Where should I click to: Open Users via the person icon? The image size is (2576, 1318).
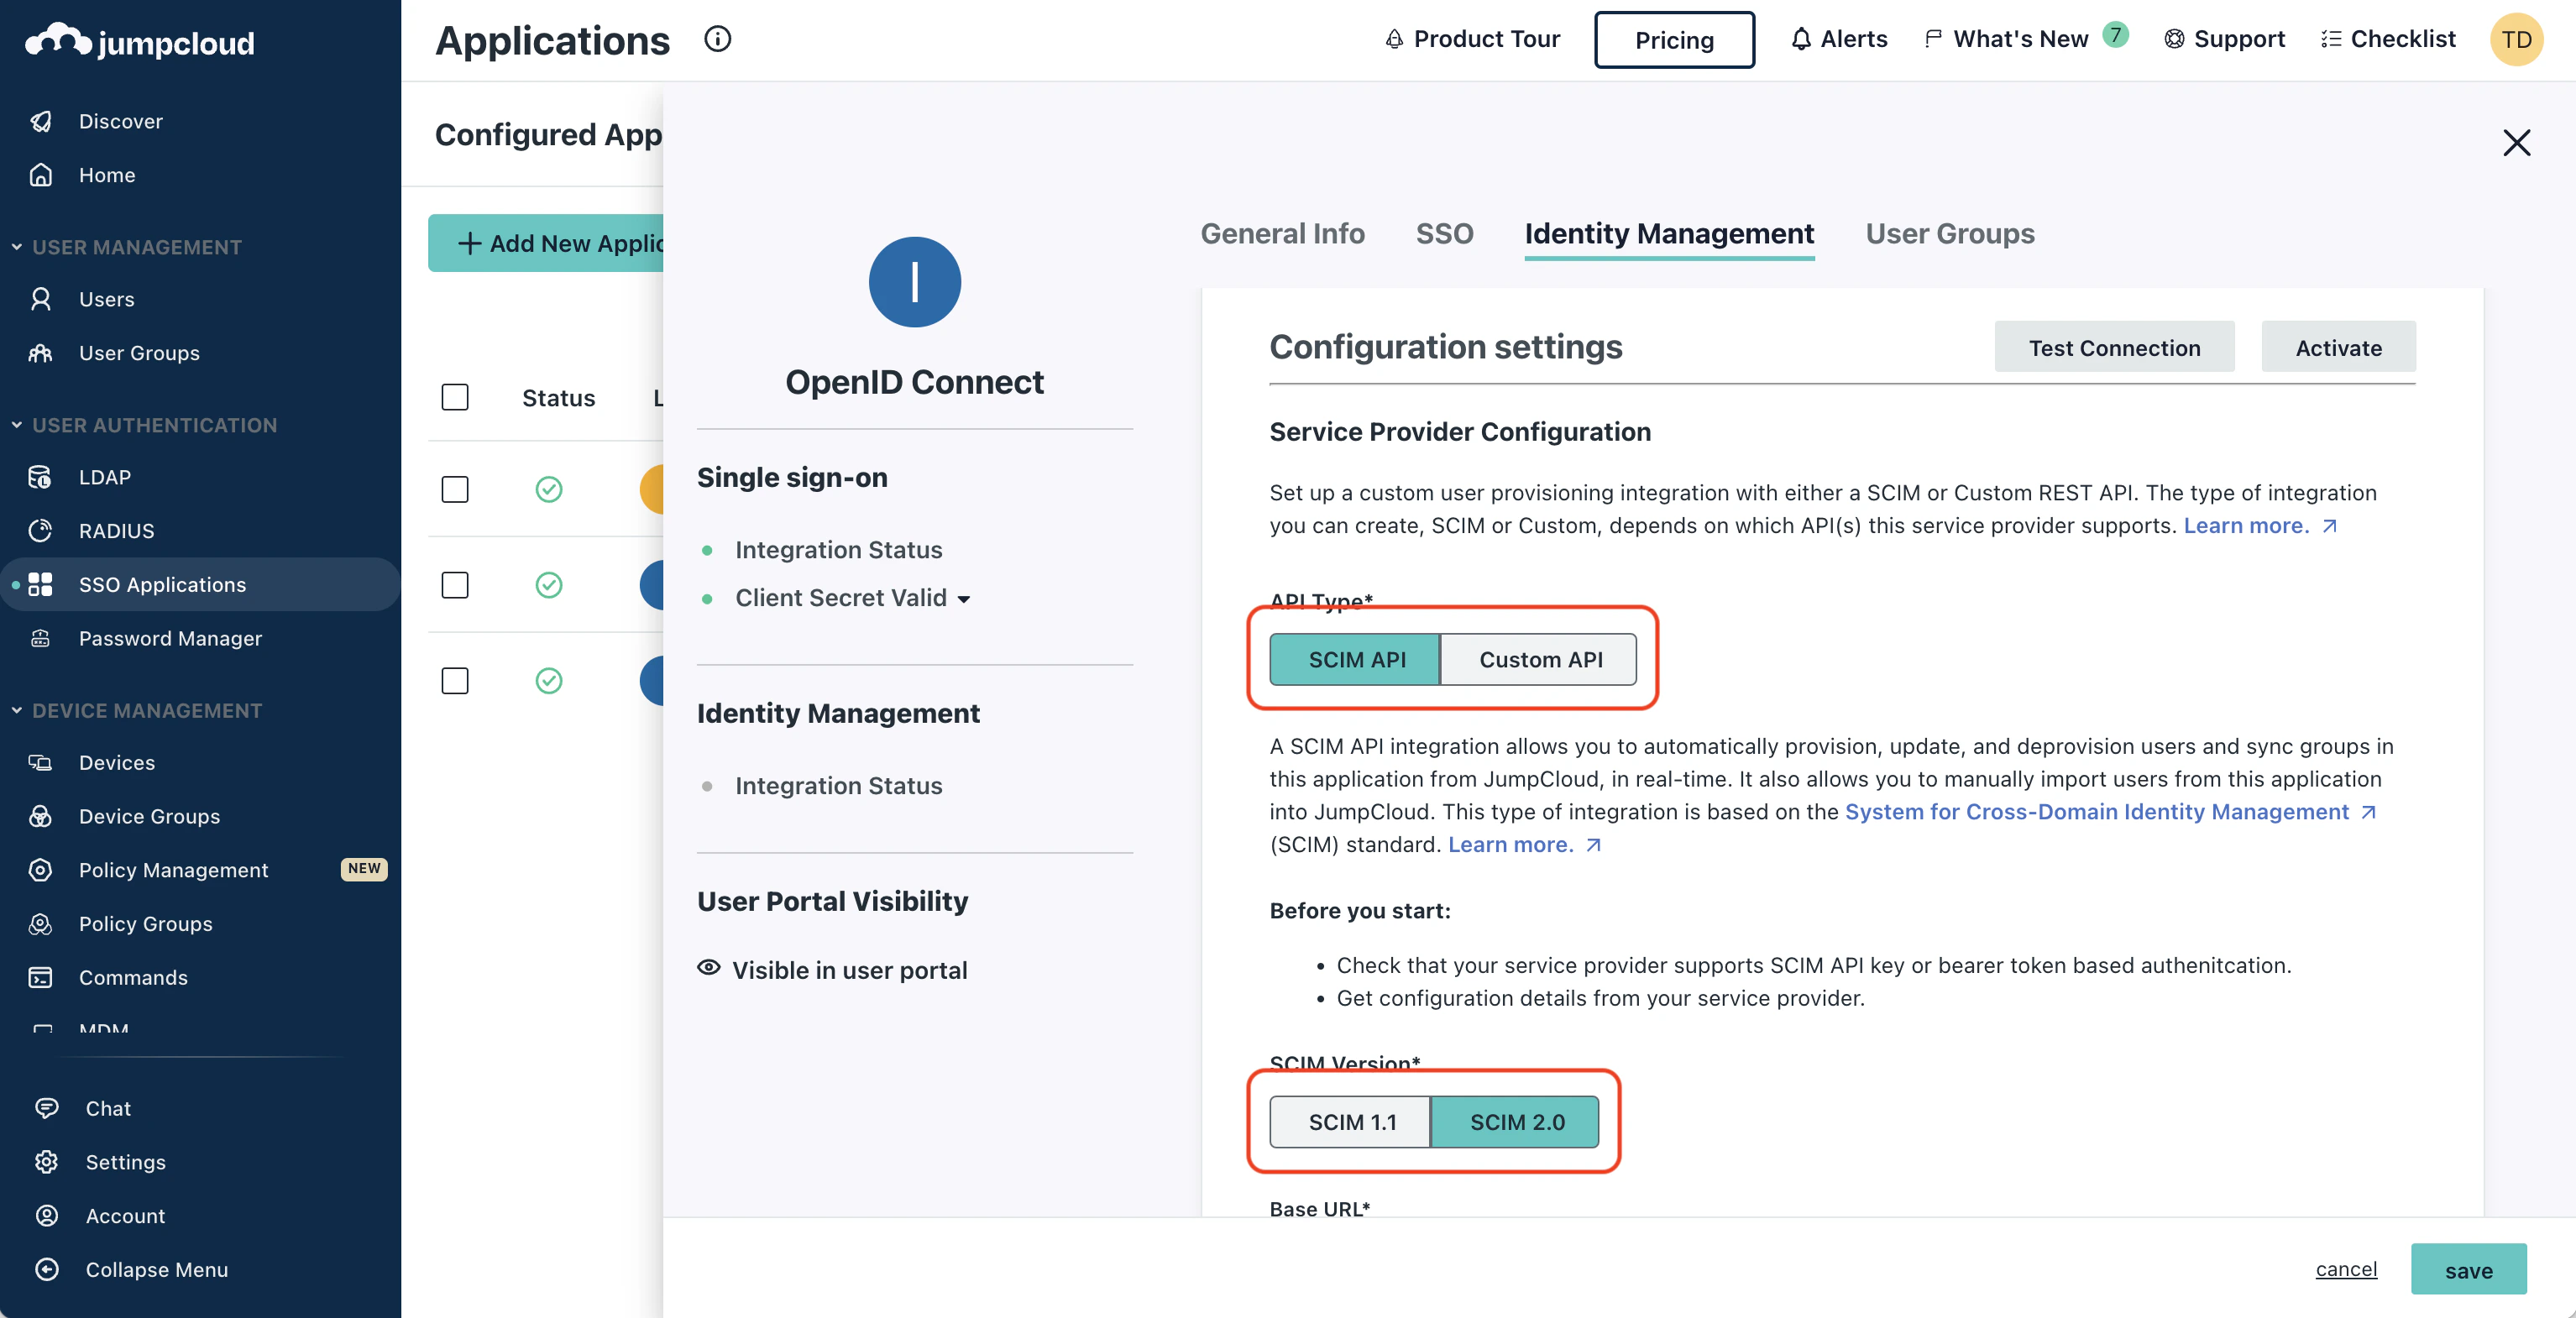[41, 299]
